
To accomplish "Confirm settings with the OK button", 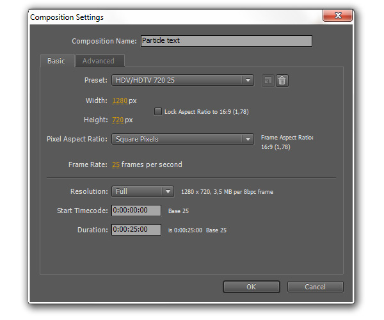I will pos(252,287).
